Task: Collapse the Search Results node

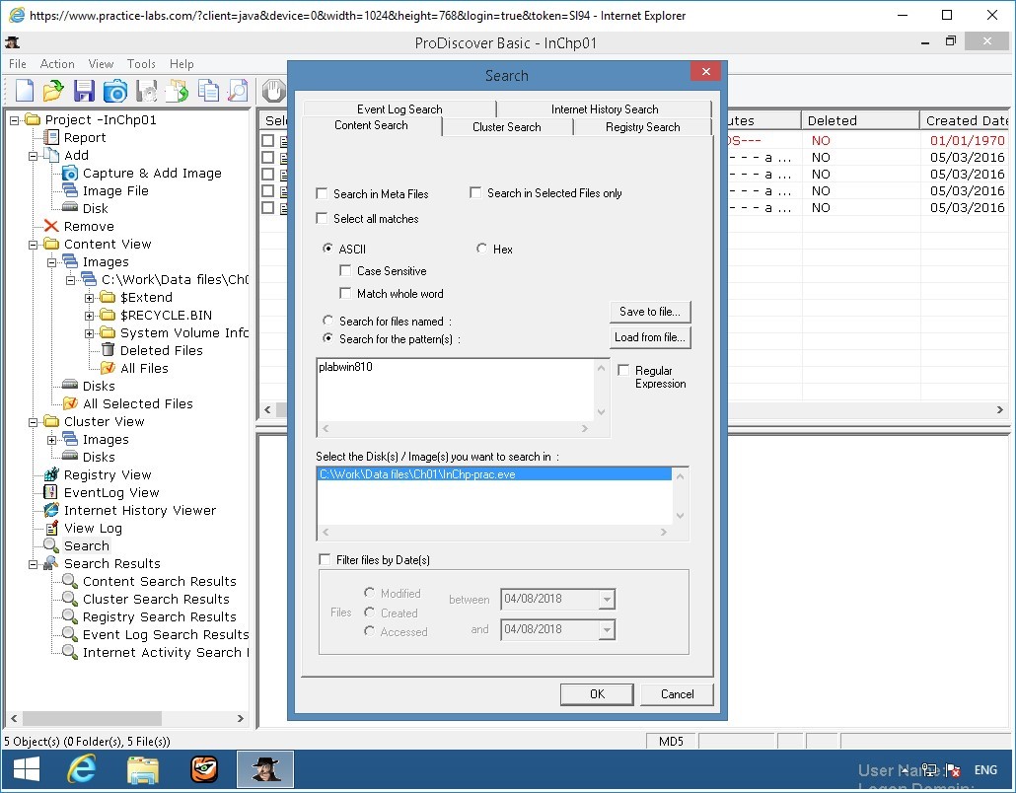Action: [34, 564]
